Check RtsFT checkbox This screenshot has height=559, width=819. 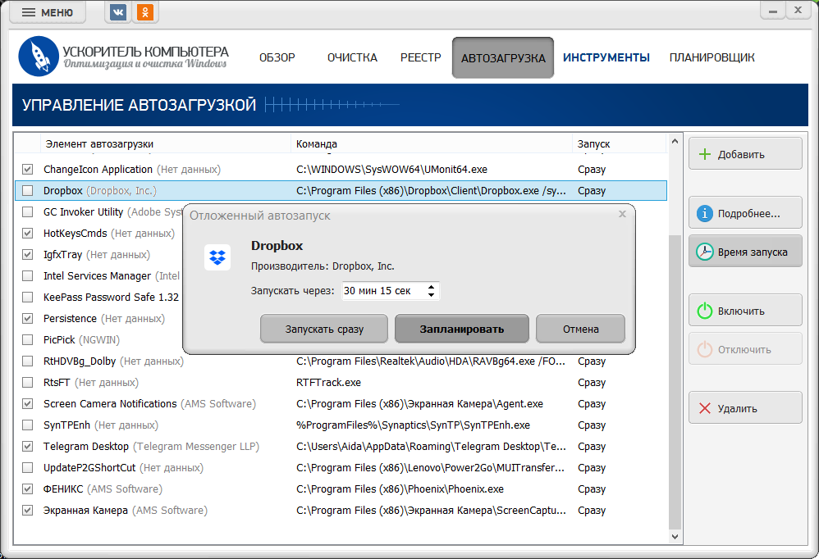click(28, 382)
